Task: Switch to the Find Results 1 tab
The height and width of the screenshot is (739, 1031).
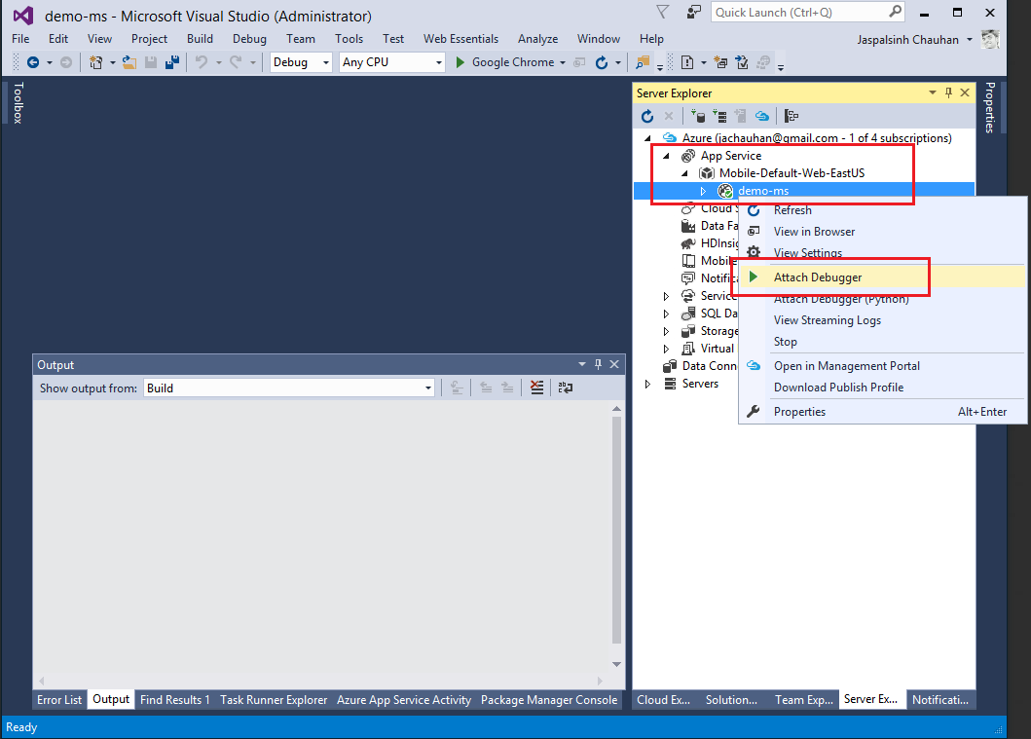Action: click(175, 699)
